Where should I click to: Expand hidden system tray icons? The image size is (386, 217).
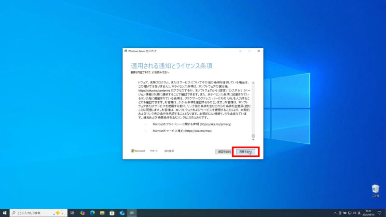pos(335,213)
